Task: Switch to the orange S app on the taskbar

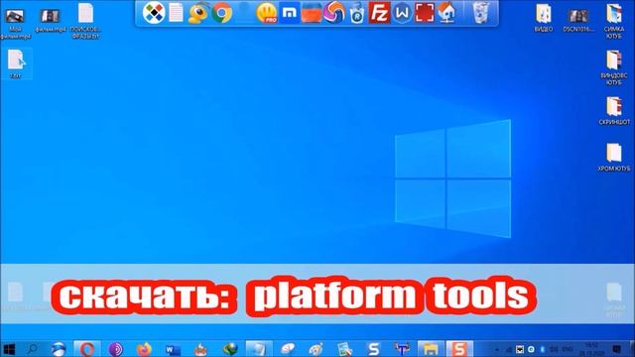Action: pyautogui.click(x=459, y=349)
